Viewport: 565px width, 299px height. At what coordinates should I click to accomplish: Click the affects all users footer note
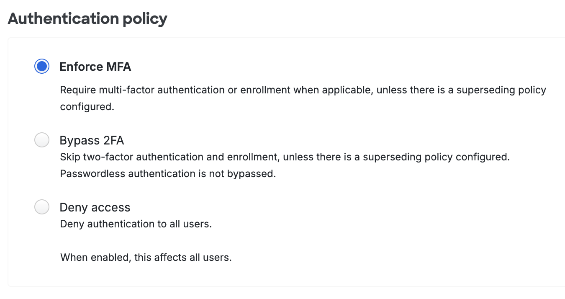pyautogui.click(x=146, y=257)
